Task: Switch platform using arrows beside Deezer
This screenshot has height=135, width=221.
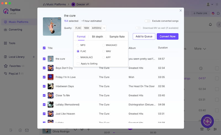Action: pos(88,4)
